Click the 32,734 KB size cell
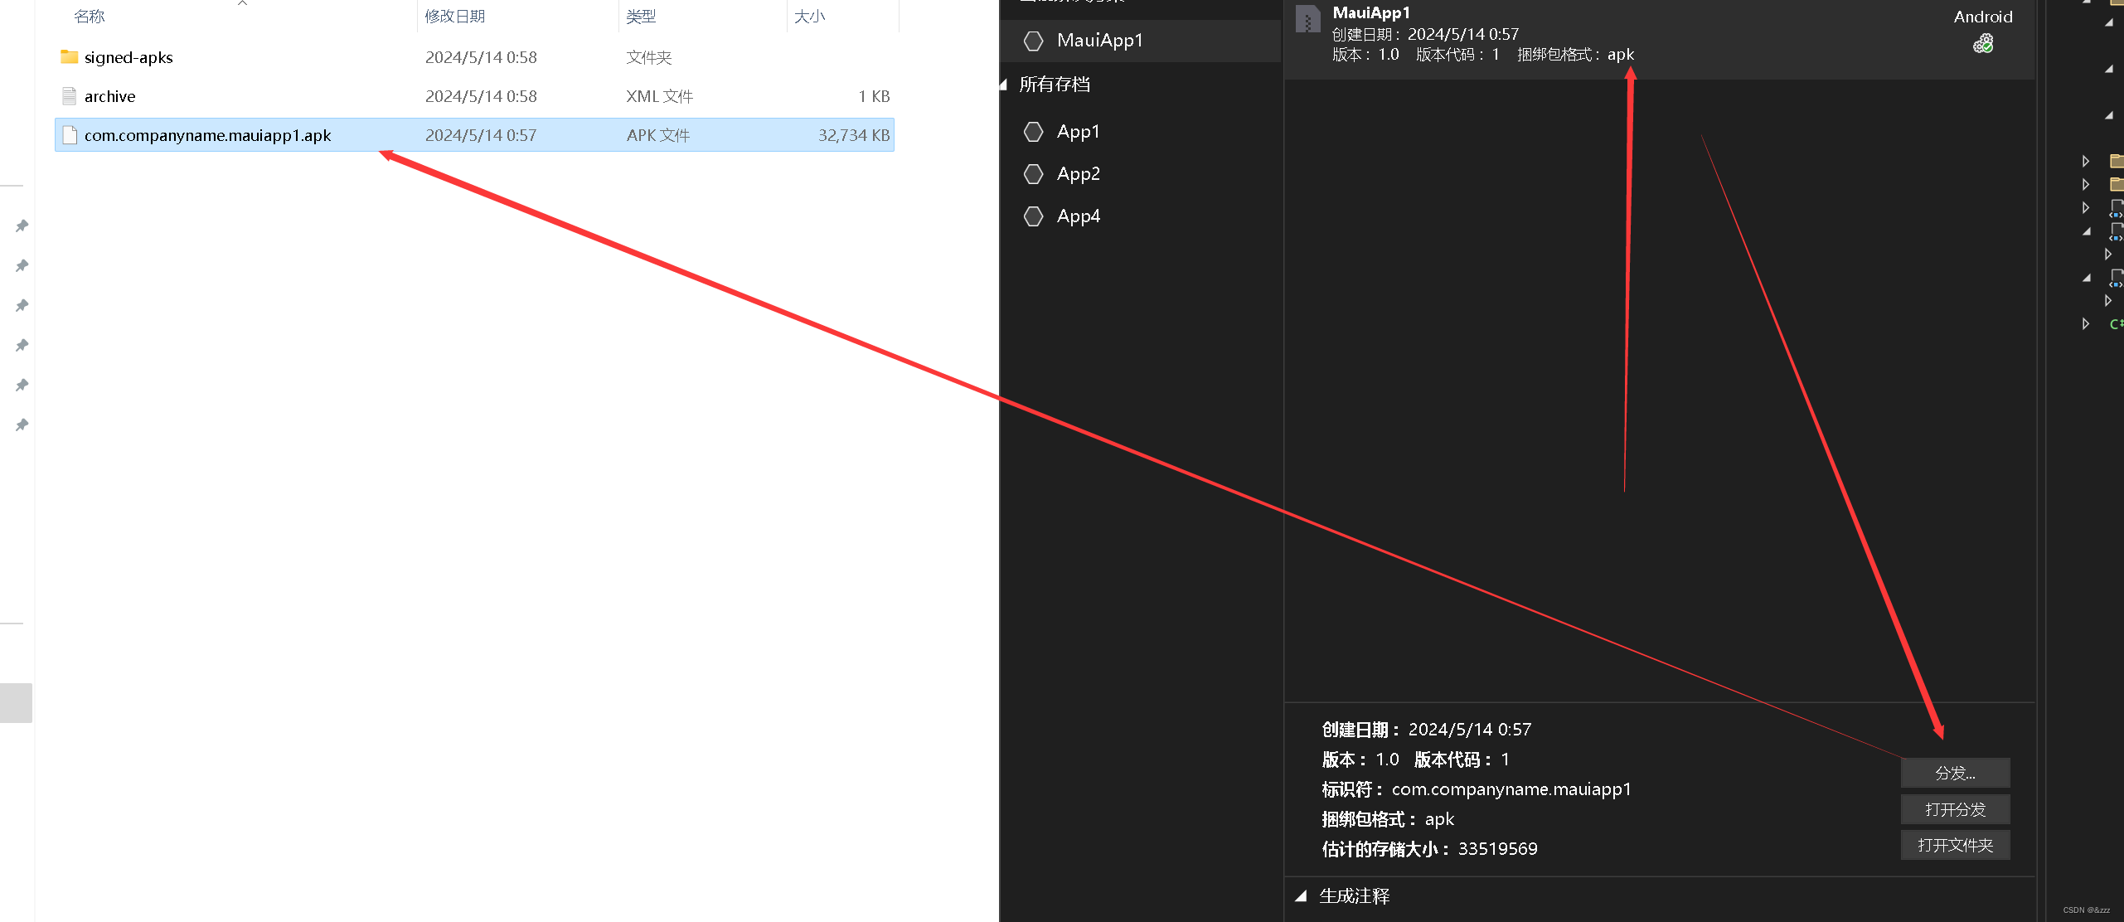Viewport: 2124px width, 922px height. (854, 135)
